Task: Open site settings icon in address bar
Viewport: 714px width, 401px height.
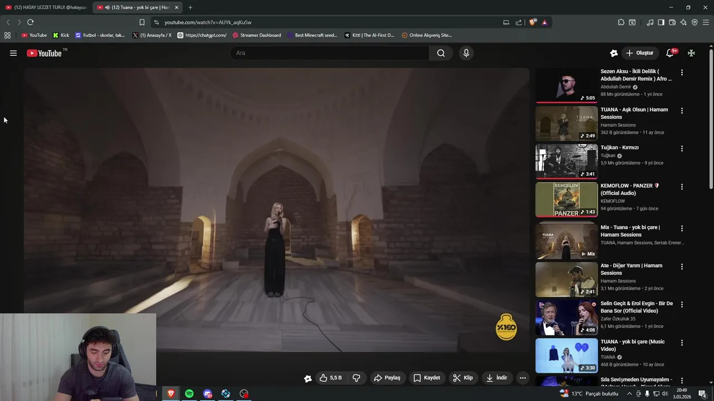Action: 156,22
